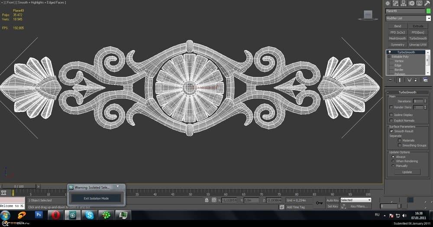Enable the Isoline Display checkbox
Viewport: 433px width, 227px height.
point(391,115)
